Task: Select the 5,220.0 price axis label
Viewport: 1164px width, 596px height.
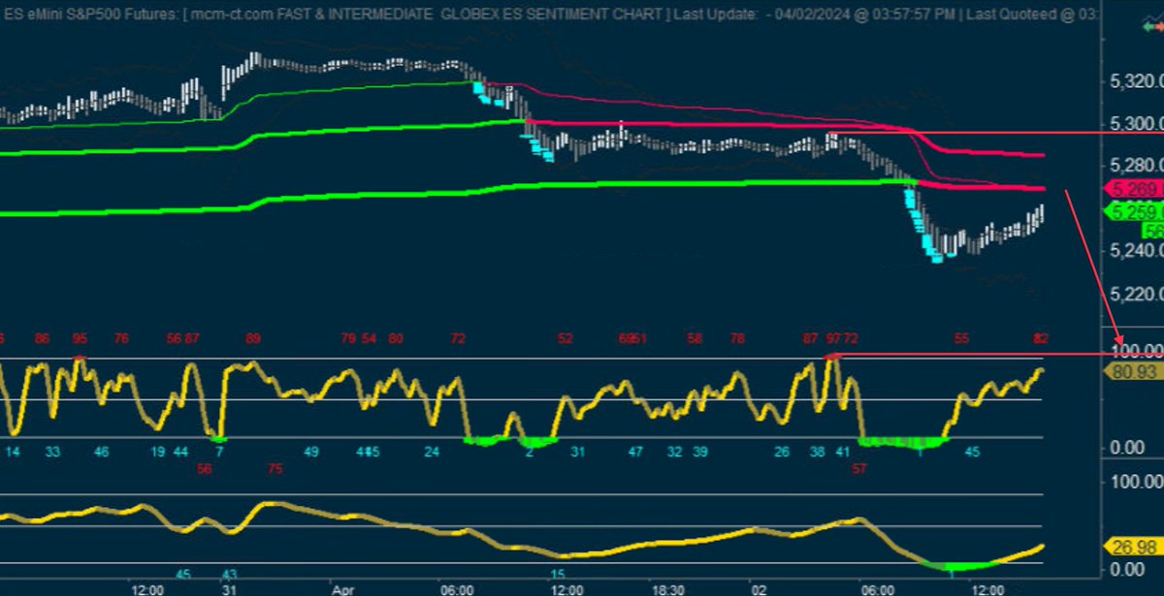Action: coord(1137,293)
